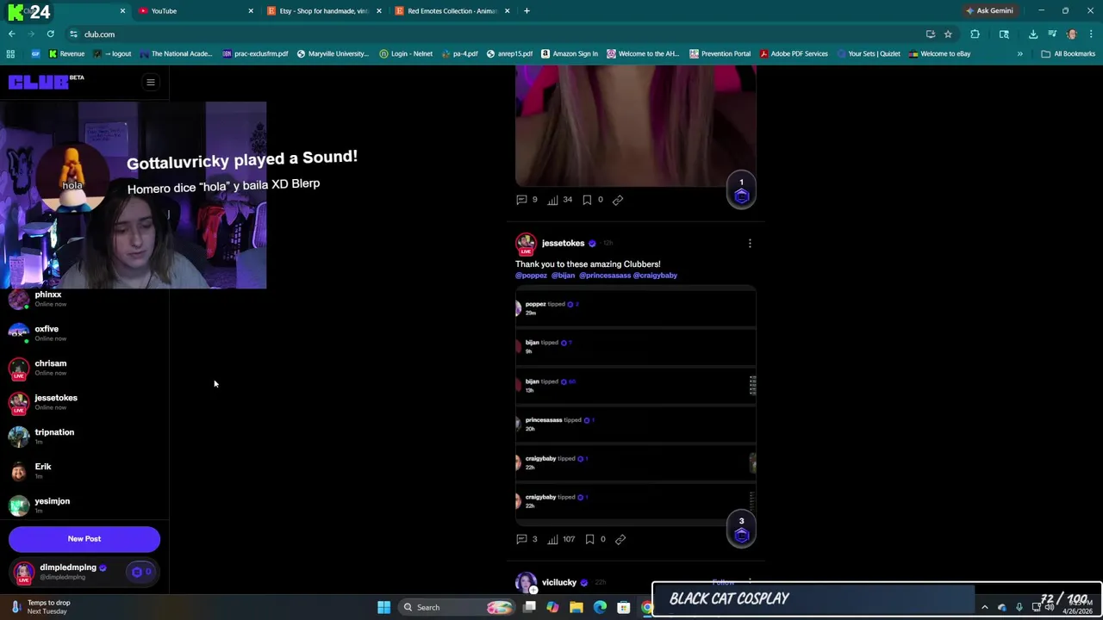
Task: Select jessetokes in the sidebar list
Action: click(x=84, y=402)
